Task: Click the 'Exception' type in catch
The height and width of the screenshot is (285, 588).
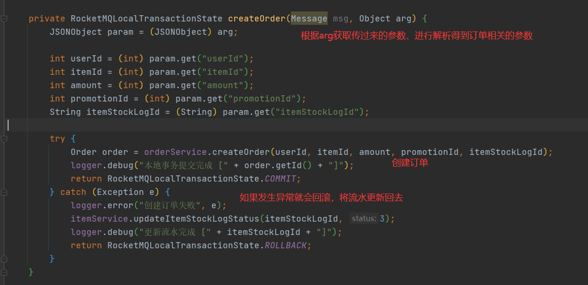Action: pyautogui.click(x=120, y=192)
